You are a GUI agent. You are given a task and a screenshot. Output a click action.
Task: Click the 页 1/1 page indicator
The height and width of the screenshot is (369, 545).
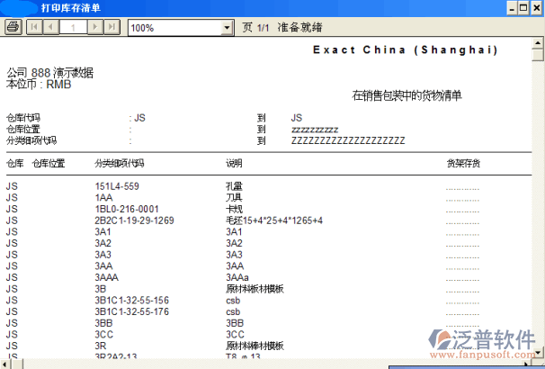[x=255, y=28]
